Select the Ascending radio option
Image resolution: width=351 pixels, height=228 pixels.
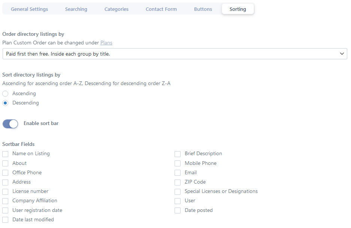[5, 94]
